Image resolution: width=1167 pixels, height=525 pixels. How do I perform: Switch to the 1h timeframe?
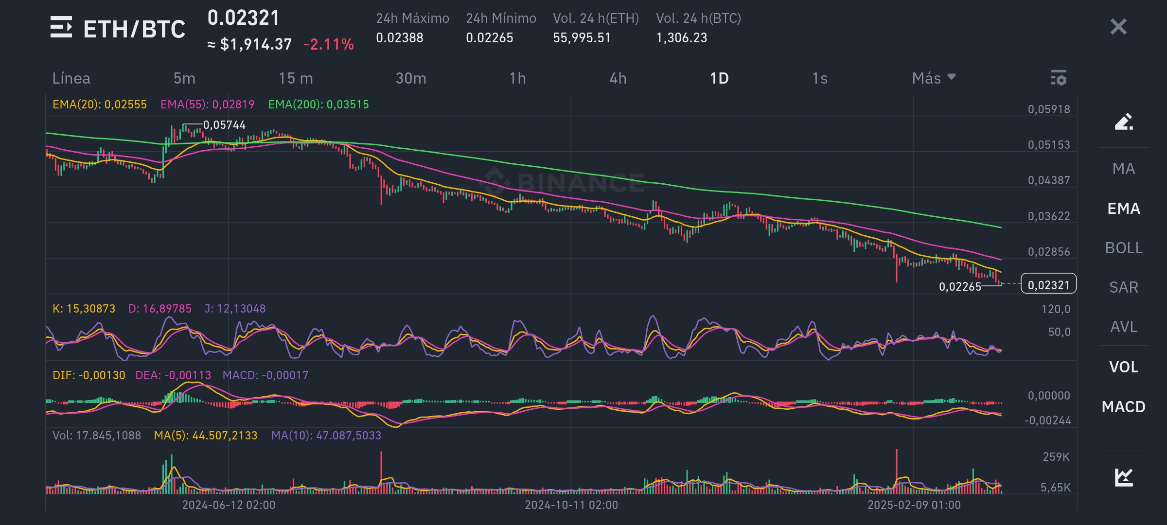[517, 78]
